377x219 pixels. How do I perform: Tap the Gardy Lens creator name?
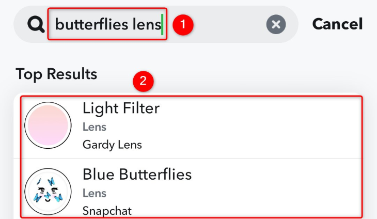tap(112, 145)
